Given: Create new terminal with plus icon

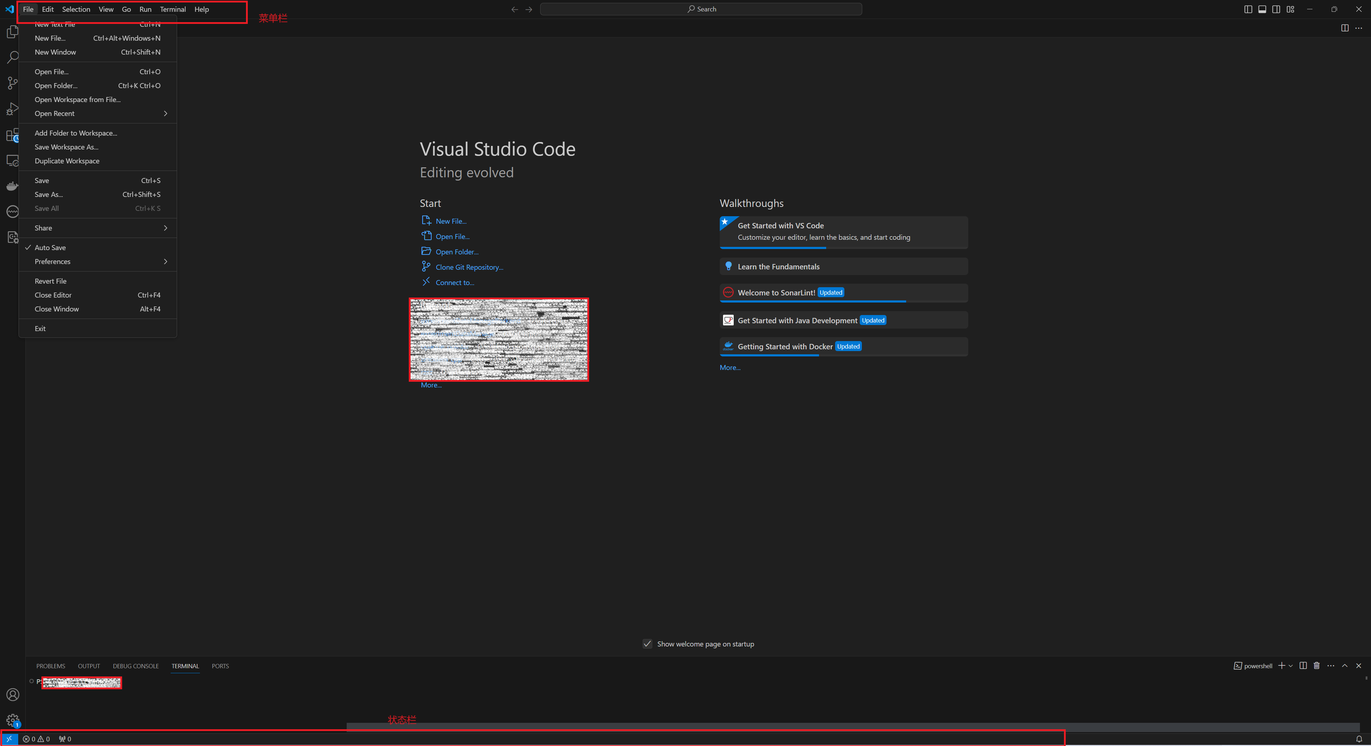Looking at the screenshot, I should (1282, 666).
